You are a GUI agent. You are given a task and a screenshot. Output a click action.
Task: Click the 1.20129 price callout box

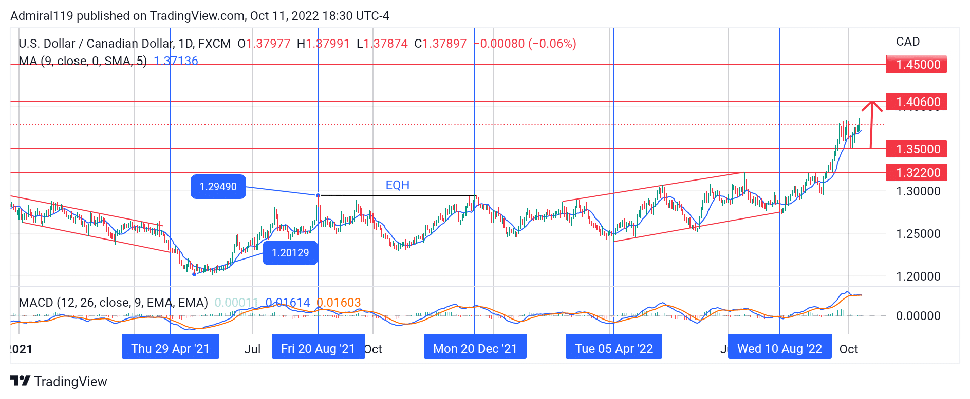point(290,253)
